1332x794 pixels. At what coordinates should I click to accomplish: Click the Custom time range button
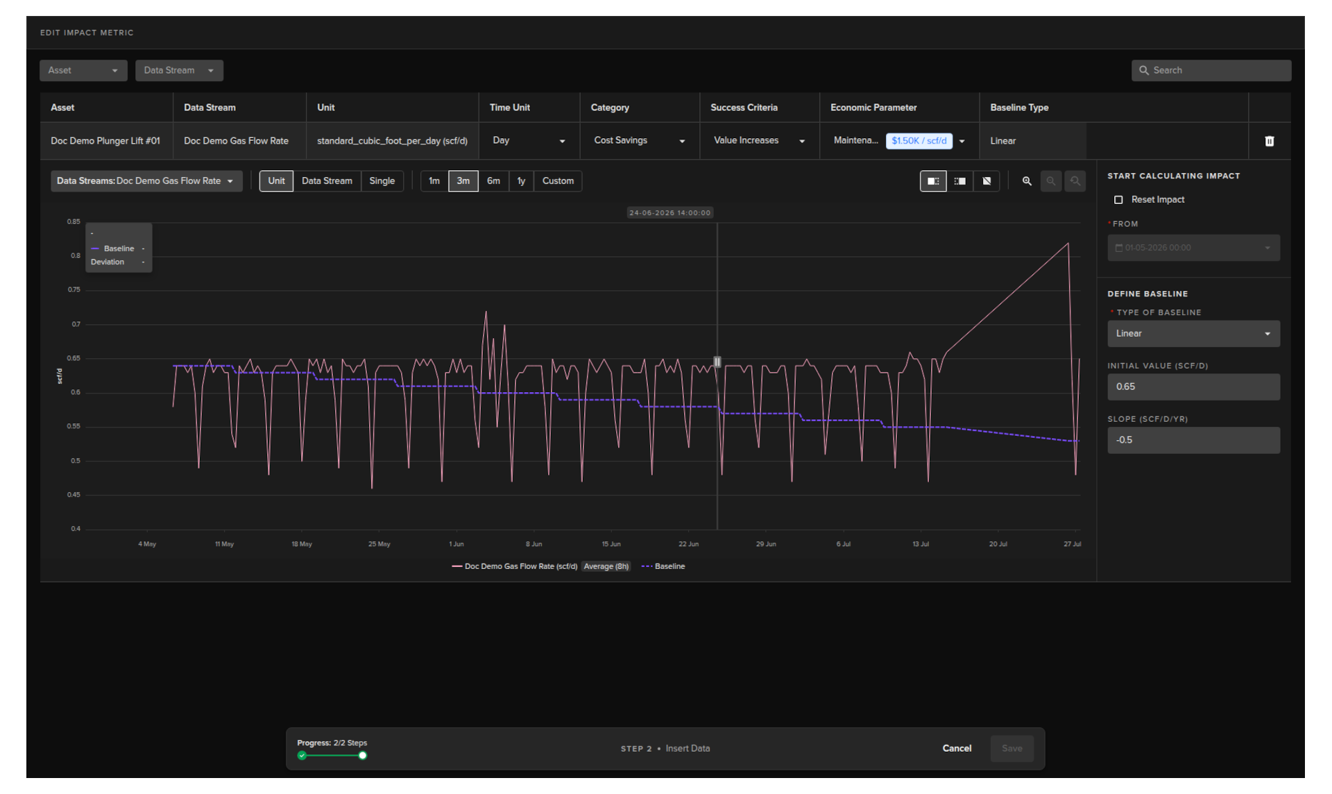pos(558,181)
